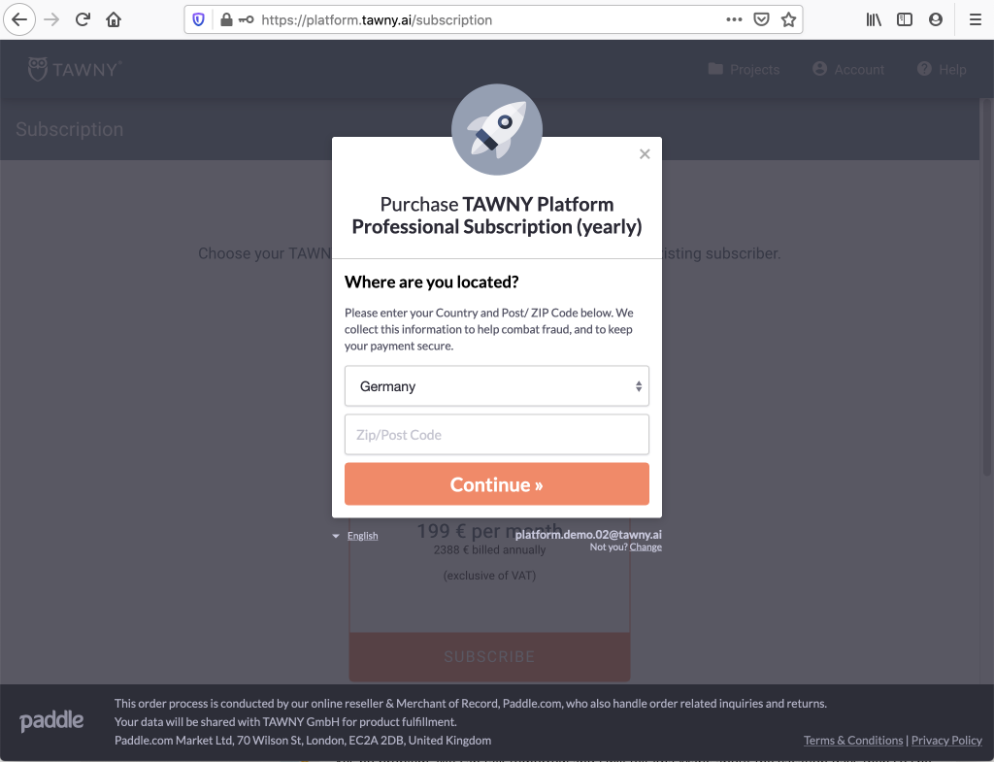Viewport: 994px width, 762px height.
Task: Save page to Pocket icon
Action: click(x=761, y=19)
